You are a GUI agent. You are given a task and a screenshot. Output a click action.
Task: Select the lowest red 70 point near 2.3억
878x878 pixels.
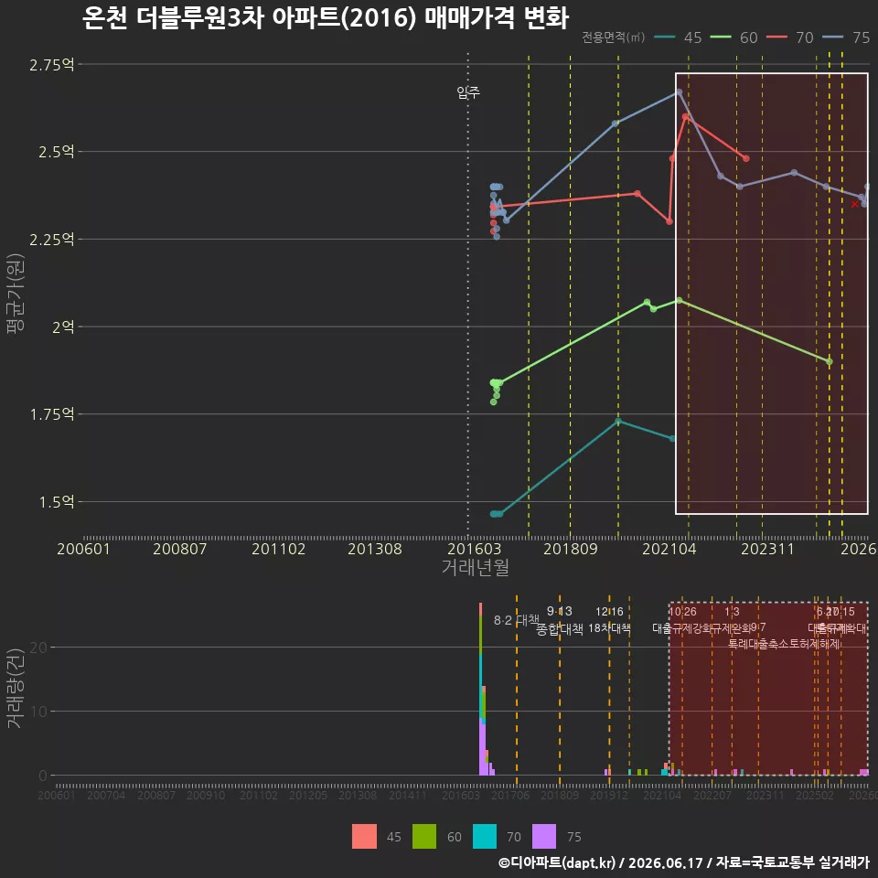[x=669, y=221]
